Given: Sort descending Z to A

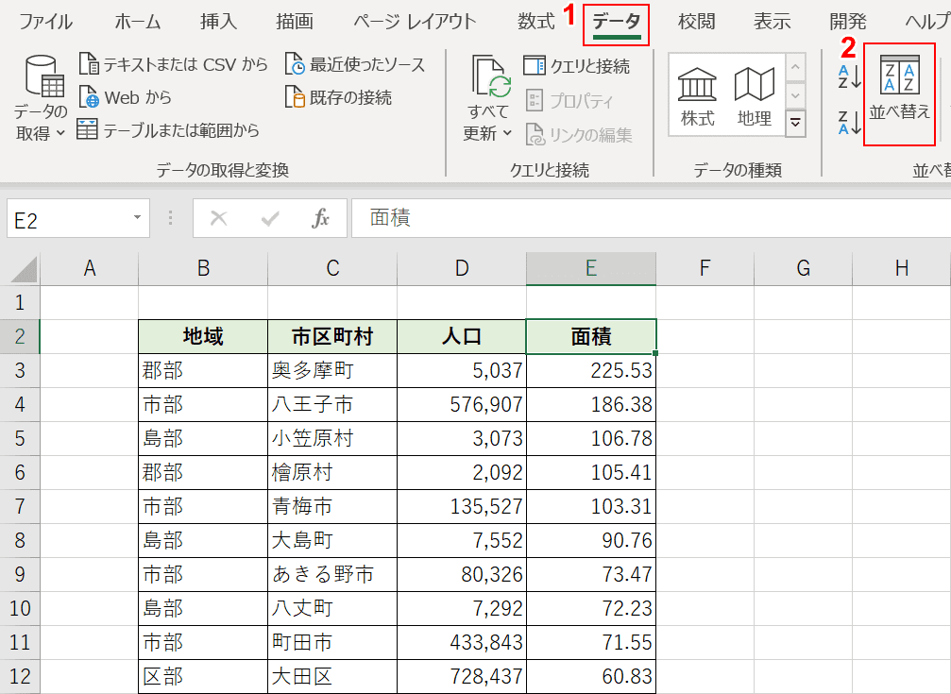Looking at the screenshot, I should (x=849, y=122).
